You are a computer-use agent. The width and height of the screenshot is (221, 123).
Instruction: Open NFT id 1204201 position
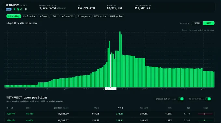pos(11,120)
